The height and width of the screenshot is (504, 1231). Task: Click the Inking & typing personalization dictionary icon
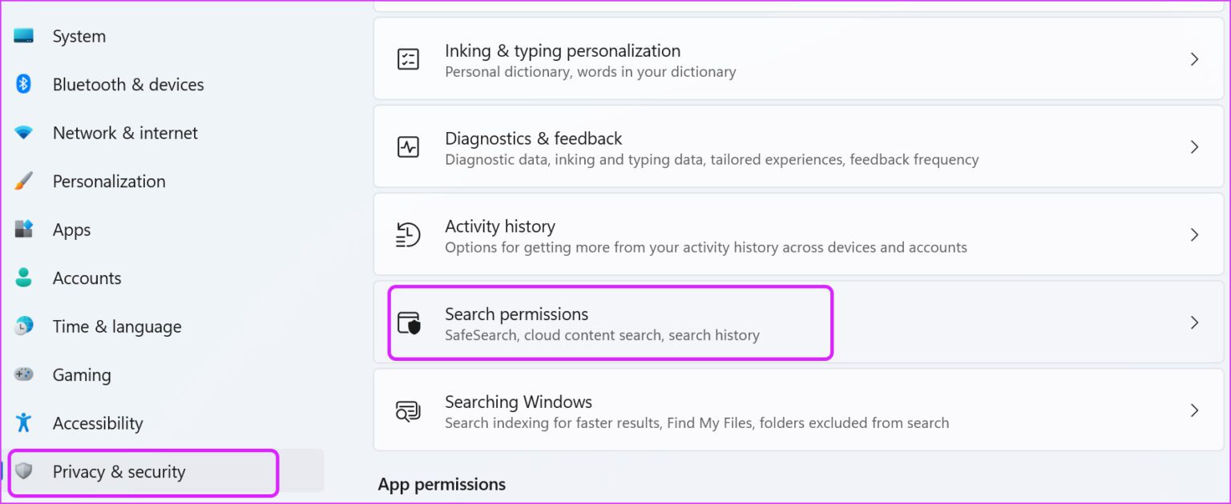tap(409, 59)
